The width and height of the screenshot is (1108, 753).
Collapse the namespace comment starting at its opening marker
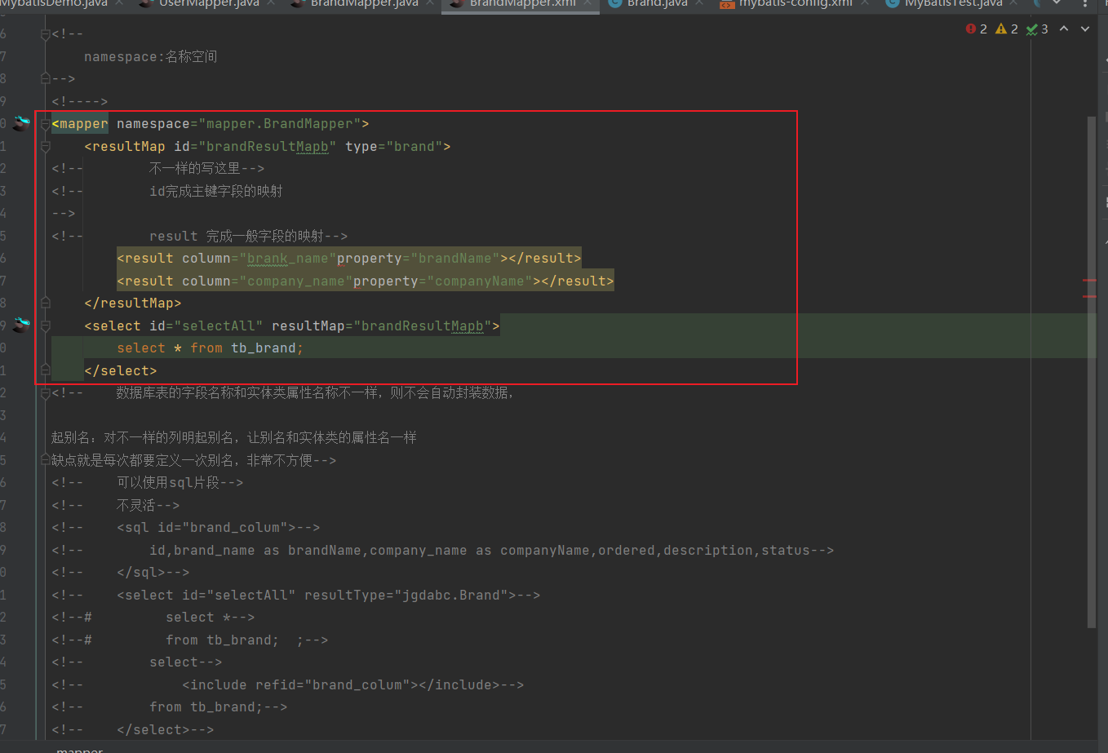pos(46,34)
